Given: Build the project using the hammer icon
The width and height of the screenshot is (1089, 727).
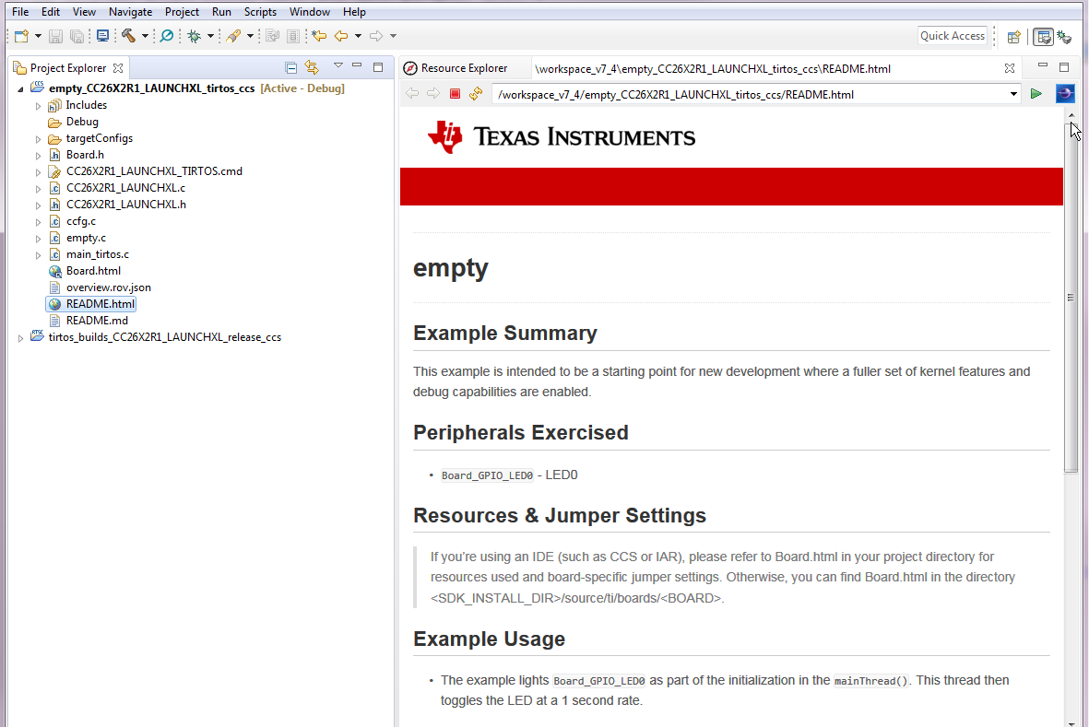Looking at the screenshot, I should click(127, 35).
